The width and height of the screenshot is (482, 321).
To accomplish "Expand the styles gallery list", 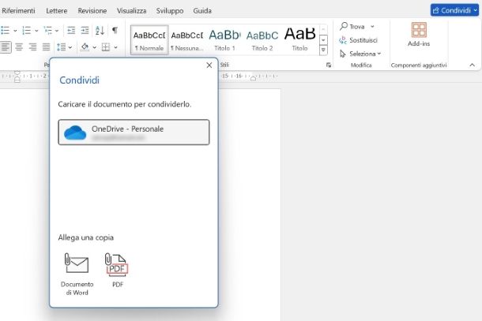I will pyautogui.click(x=323, y=50).
